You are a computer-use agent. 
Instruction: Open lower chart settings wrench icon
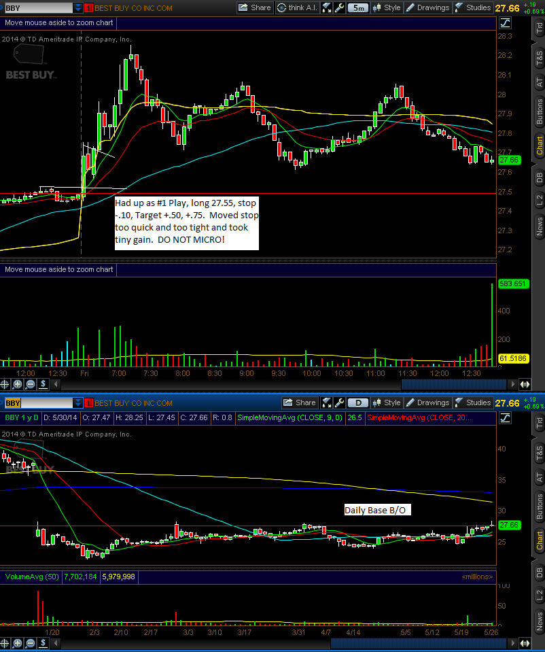pyautogui.click(x=340, y=402)
